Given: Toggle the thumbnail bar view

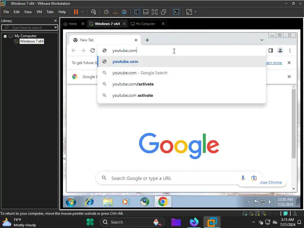Looking at the screenshot, I should pyautogui.click(x=145, y=12).
